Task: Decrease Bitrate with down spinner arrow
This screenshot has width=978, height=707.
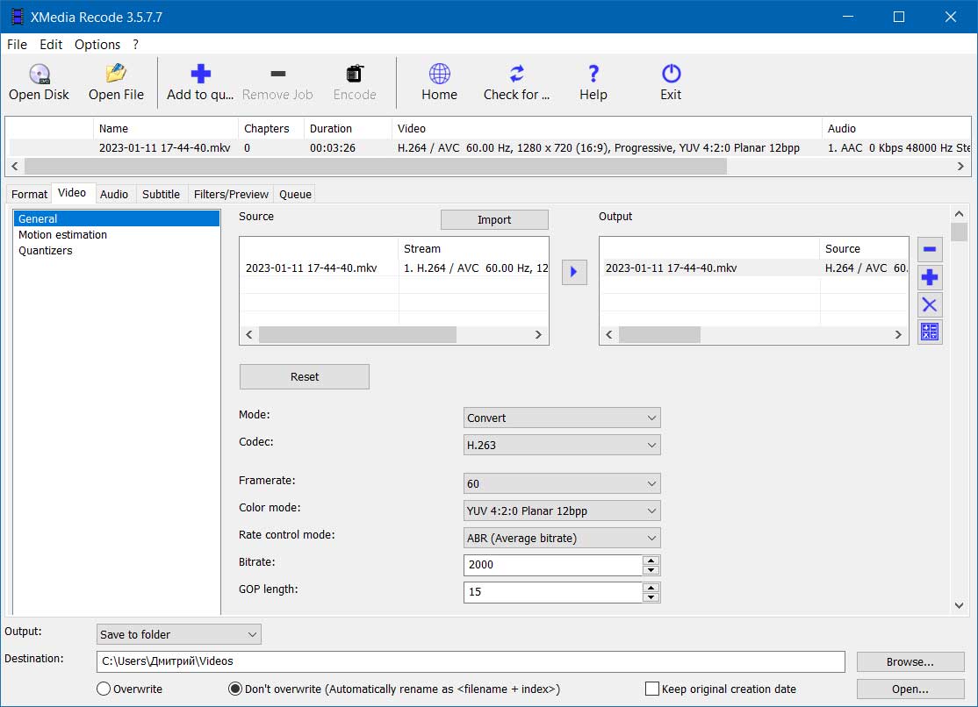Action: (651, 570)
